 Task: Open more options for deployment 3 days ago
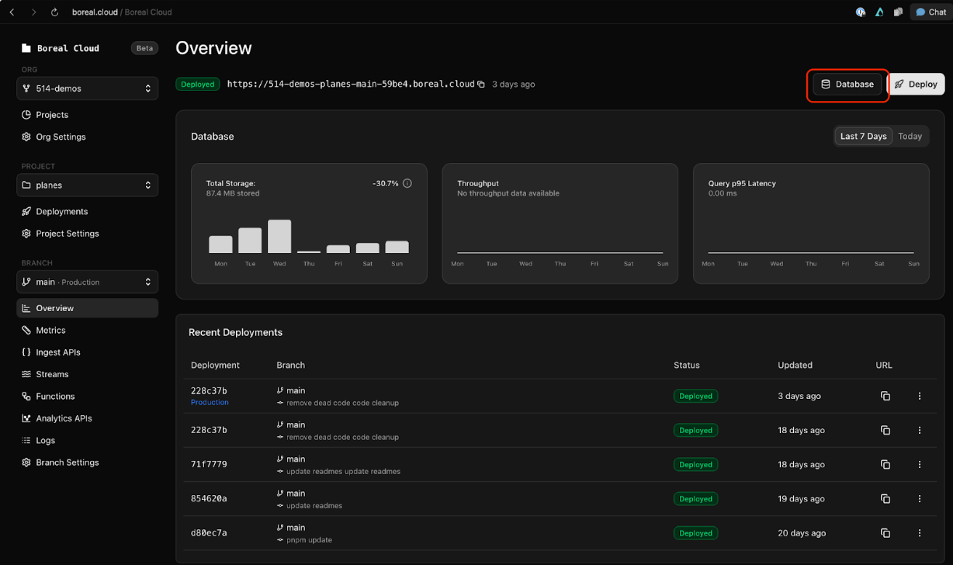pyautogui.click(x=920, y=396)
